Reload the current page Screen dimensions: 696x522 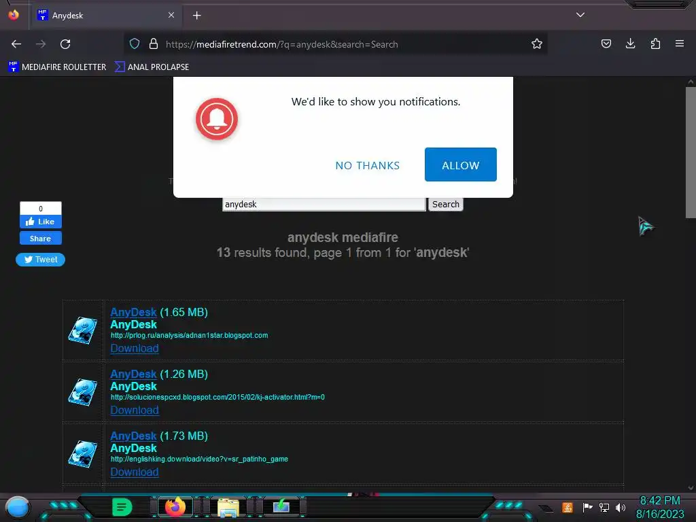[x=65, y=44]
